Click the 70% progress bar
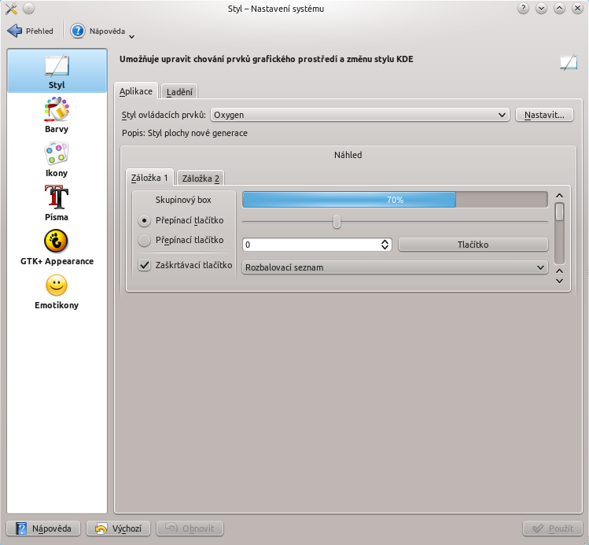589x545 pixels. pos(395,200)
